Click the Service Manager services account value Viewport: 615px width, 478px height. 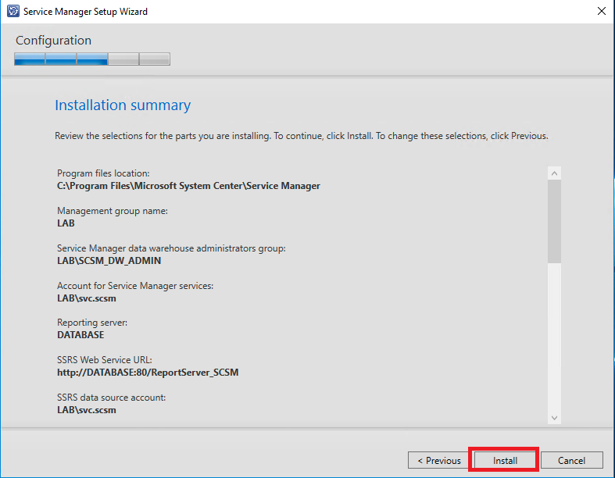coord(86,298)
